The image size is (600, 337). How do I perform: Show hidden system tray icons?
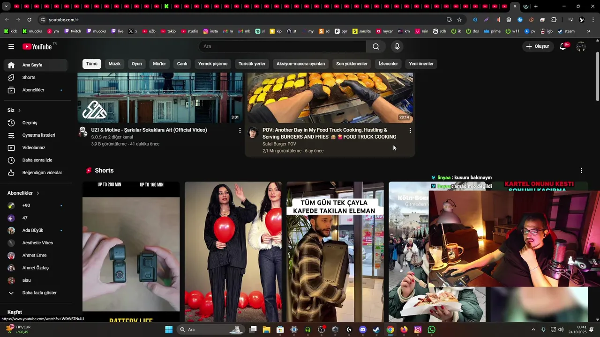click(533, 330)
